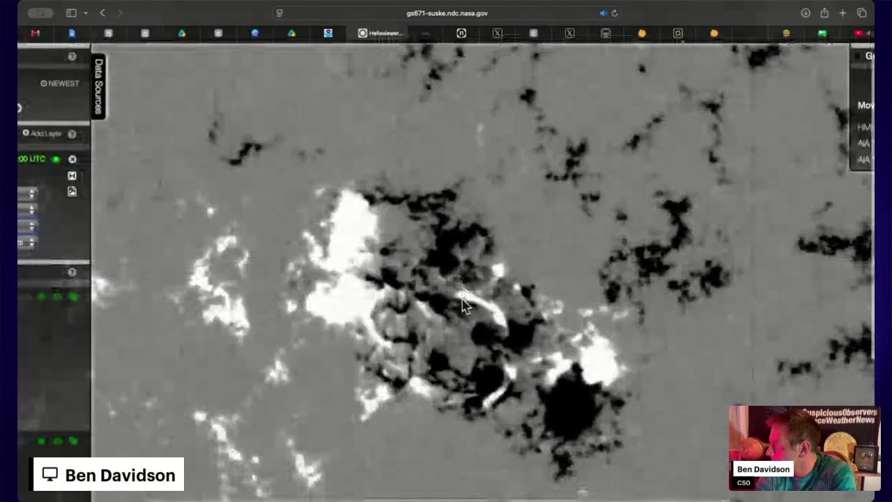Collapse the Data Sources side tab
The height and width of the screenshot is (502, 892).
(x=98, y=86)
